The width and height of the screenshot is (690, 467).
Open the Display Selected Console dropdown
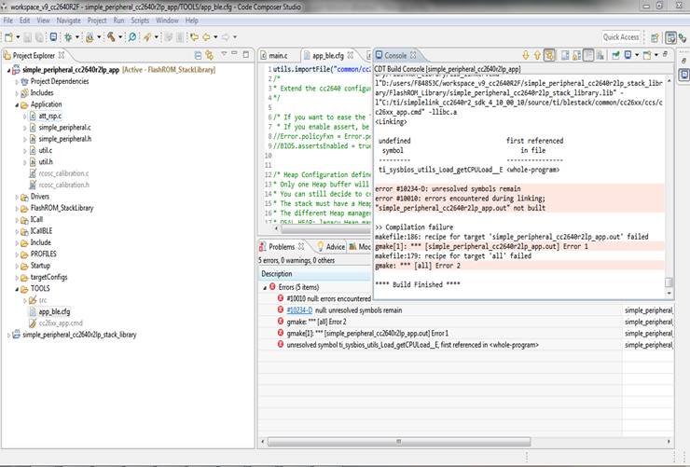tap(636, 55)
